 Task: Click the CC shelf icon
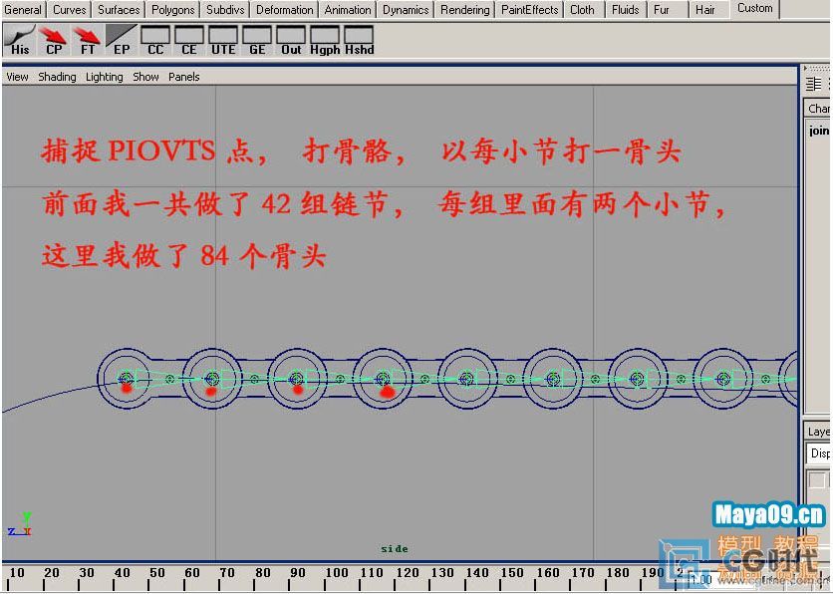pyautogui.click(x=155, y=40)
